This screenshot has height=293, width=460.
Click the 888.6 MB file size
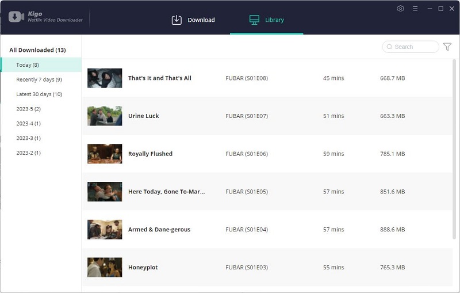[393, 230]
